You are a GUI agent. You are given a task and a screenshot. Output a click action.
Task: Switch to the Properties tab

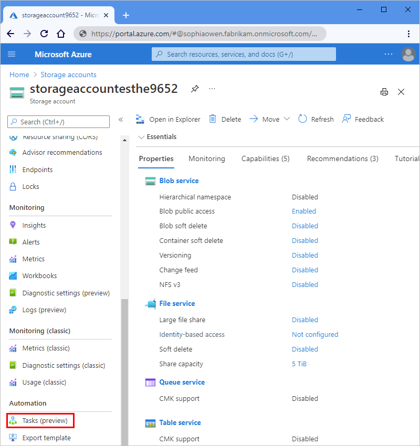coord(156,158)
